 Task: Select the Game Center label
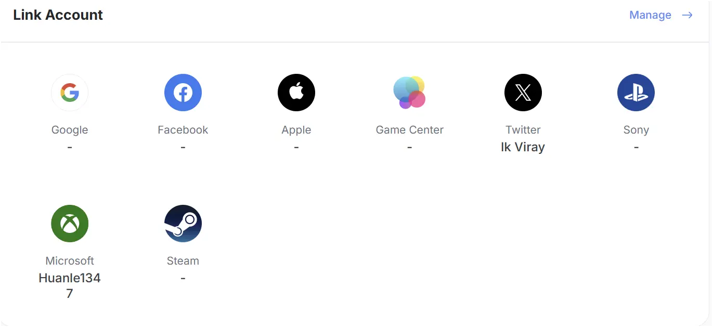(410, 130)
